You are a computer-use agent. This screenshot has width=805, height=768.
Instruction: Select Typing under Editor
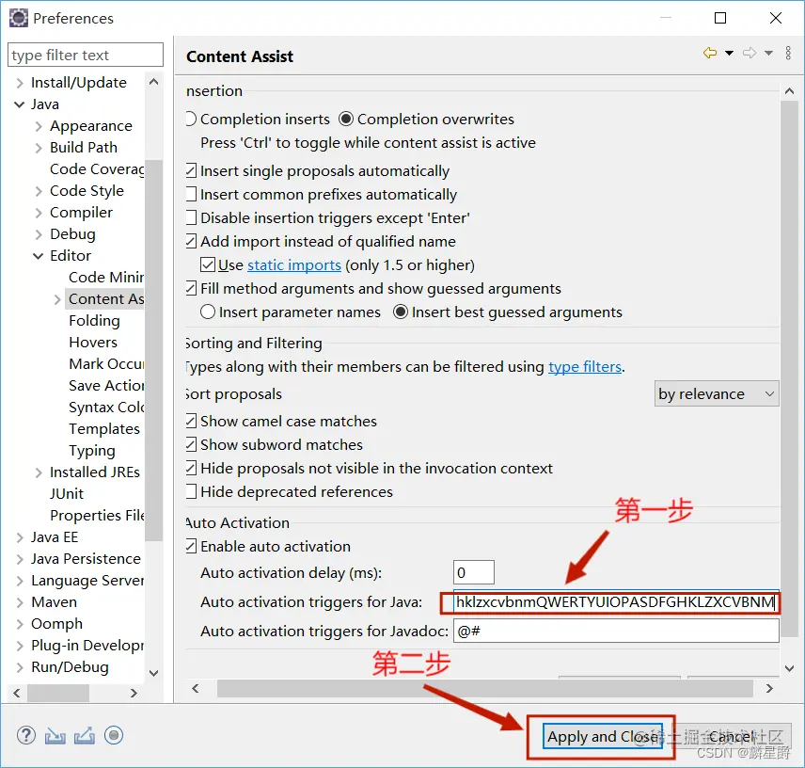point(92,451)
